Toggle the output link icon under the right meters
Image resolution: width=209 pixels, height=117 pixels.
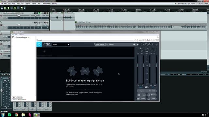click(153, 87)
